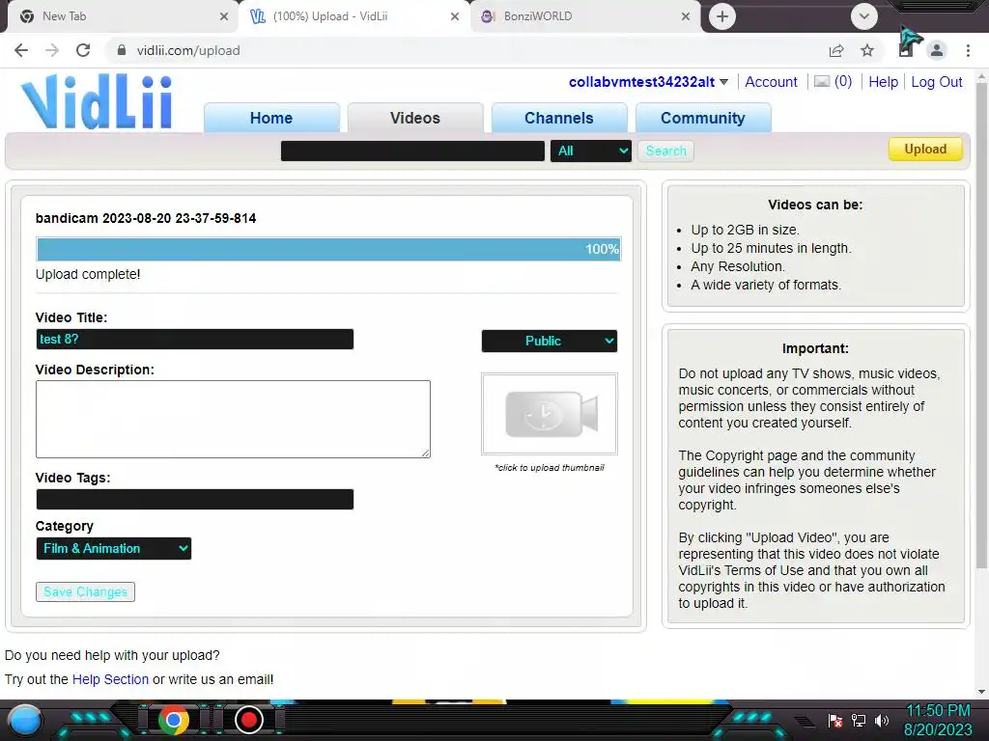Open the Channels navigation tab

coord(559,118)
